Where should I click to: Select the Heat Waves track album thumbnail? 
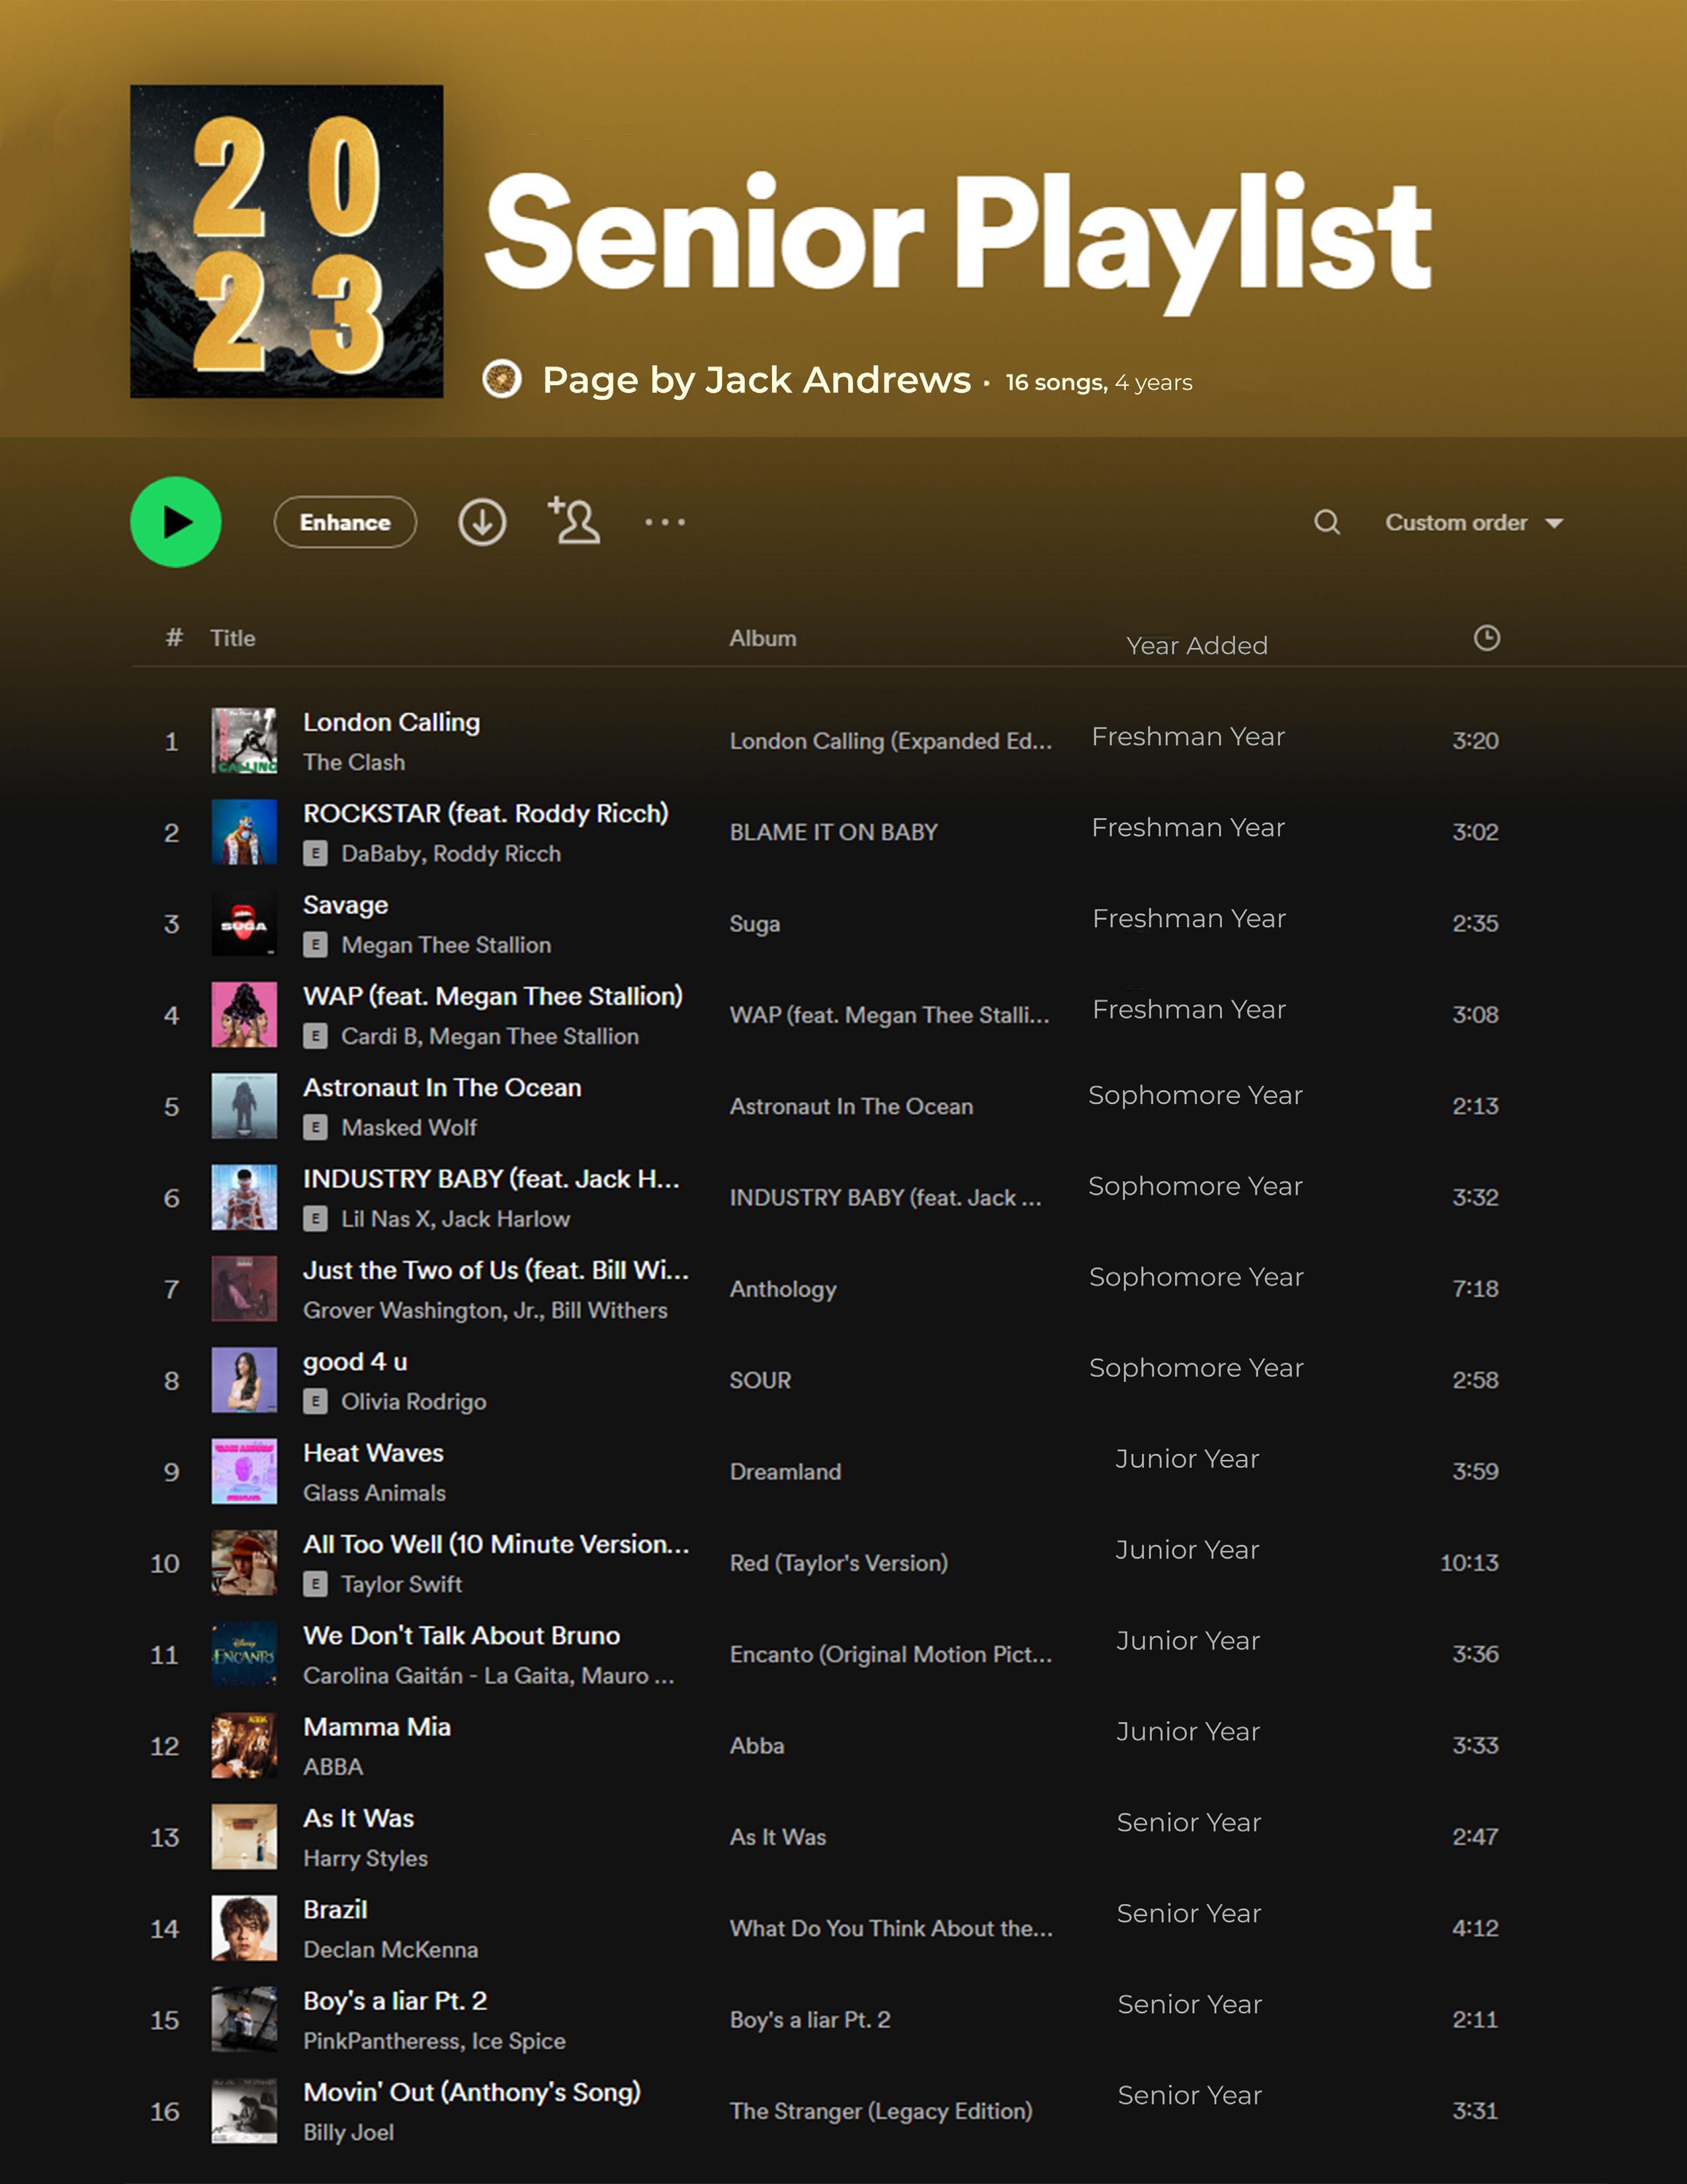[x=244, y=1471]
